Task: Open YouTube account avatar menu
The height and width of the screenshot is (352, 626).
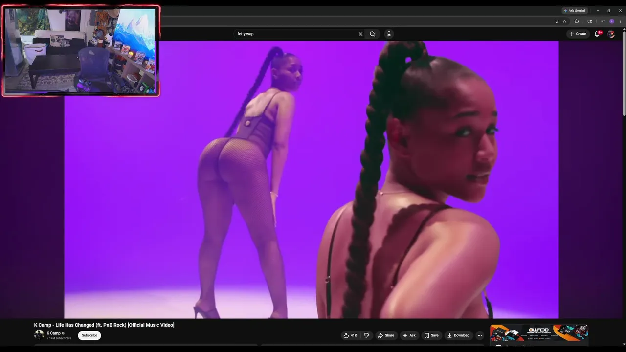Action: click(611, 34)
